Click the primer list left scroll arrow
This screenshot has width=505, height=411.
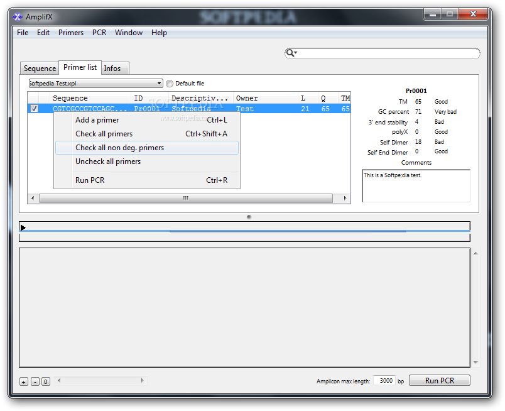pyautogui.click(x=33, y=198)
